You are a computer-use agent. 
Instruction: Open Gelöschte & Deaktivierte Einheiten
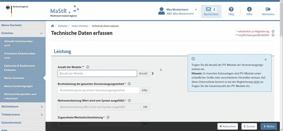tap(23, 68)
